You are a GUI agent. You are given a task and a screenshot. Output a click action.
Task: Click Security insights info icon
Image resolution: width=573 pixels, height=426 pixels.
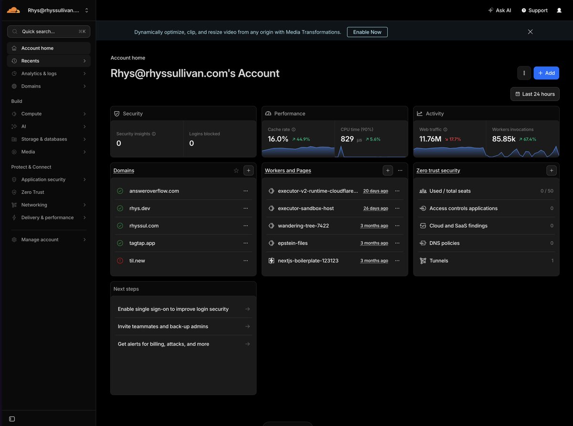point(154,134)
